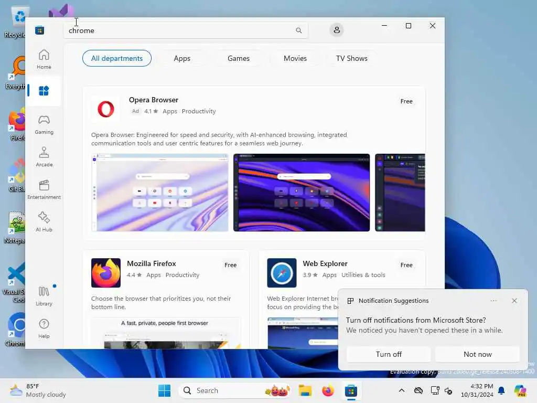Viewport: 537px width, 403px height.
Task: Show hidden tray icons chevron
Action: point(401,390)
